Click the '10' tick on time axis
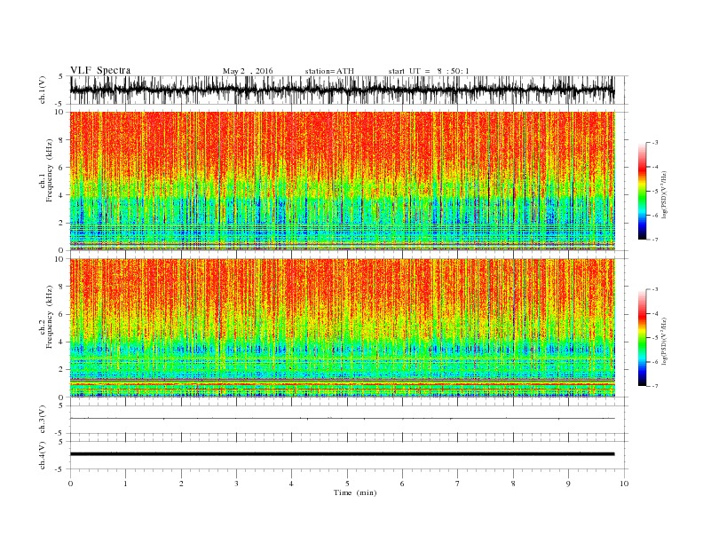Image resolution: width=703 pixels, height=543 pixels. click(624, 484)
